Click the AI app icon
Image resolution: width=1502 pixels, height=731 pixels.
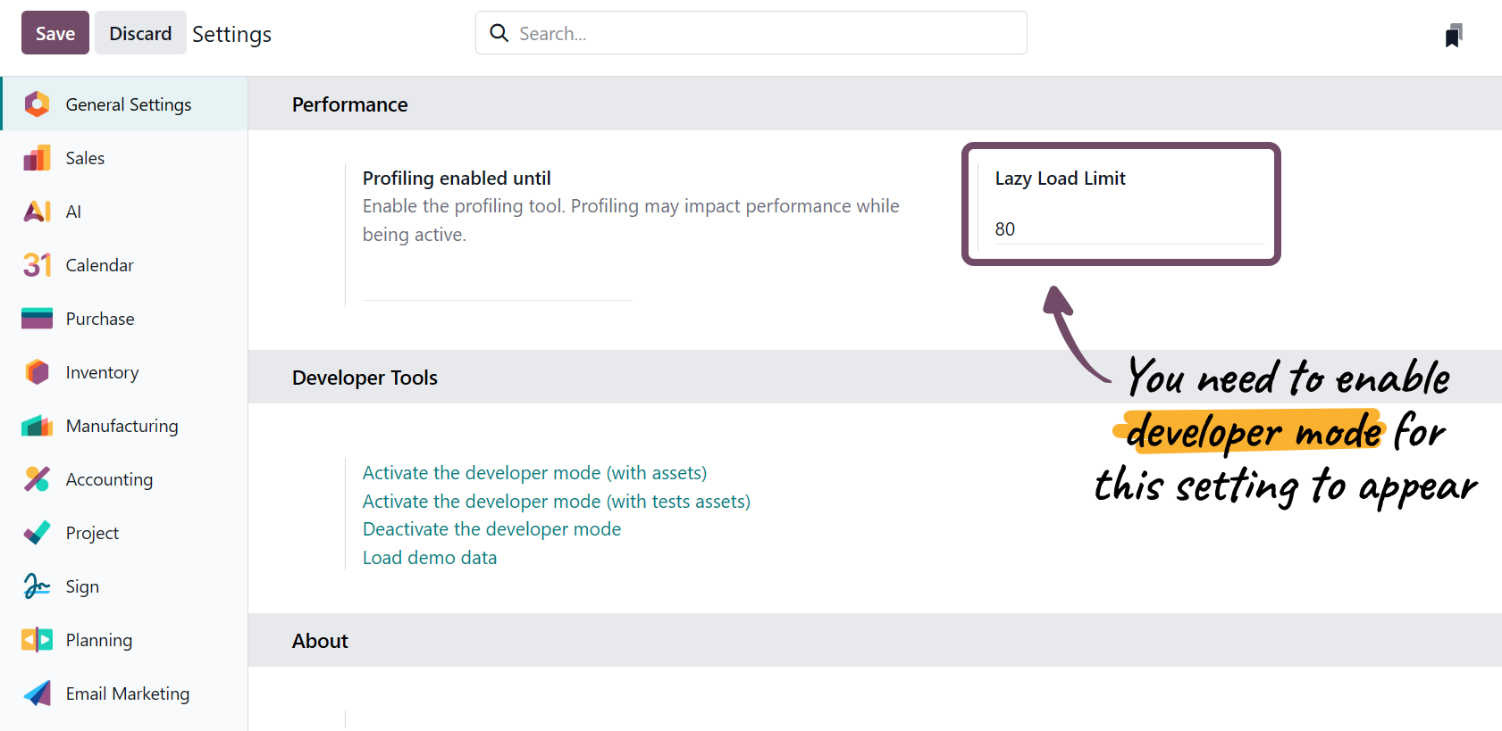click(x=37, y=212)
